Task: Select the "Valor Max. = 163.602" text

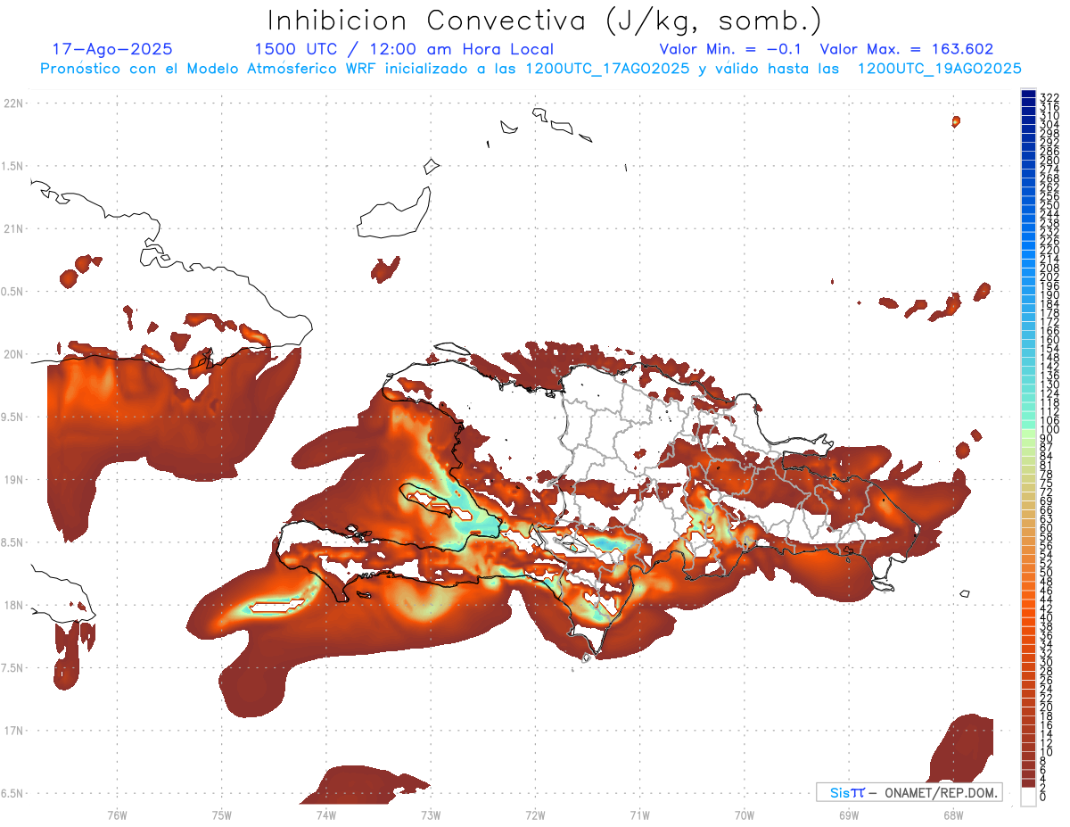Action: click(907, 49)
